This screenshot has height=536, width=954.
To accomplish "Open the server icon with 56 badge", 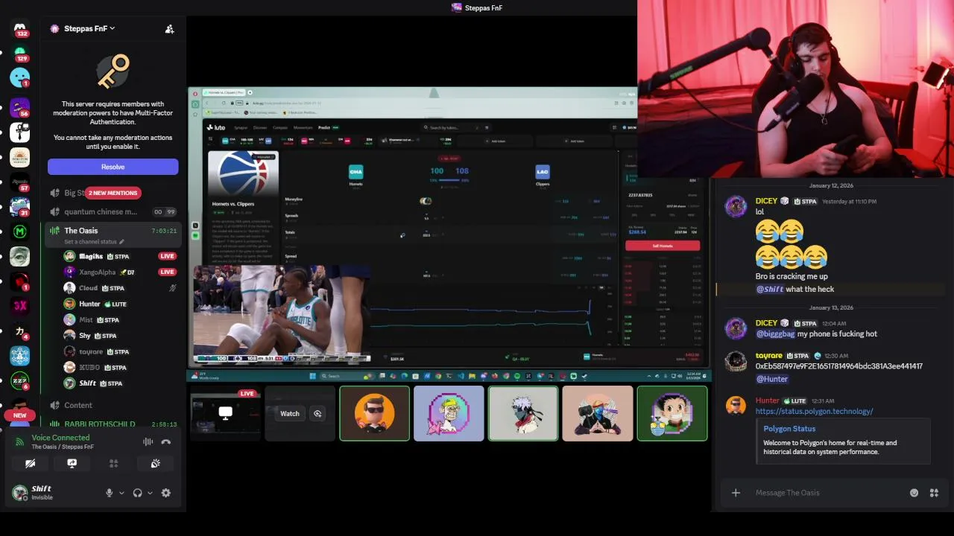I will point(20,107).
